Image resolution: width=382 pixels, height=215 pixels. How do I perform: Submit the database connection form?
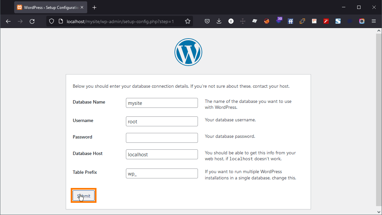84,196
